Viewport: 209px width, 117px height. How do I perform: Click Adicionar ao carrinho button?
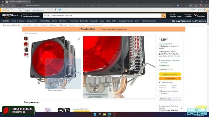point(170,74)
